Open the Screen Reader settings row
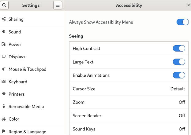Image resolution: width=191 pixels, height=135 pixels. pyautogui.click(x=129, y=116)
